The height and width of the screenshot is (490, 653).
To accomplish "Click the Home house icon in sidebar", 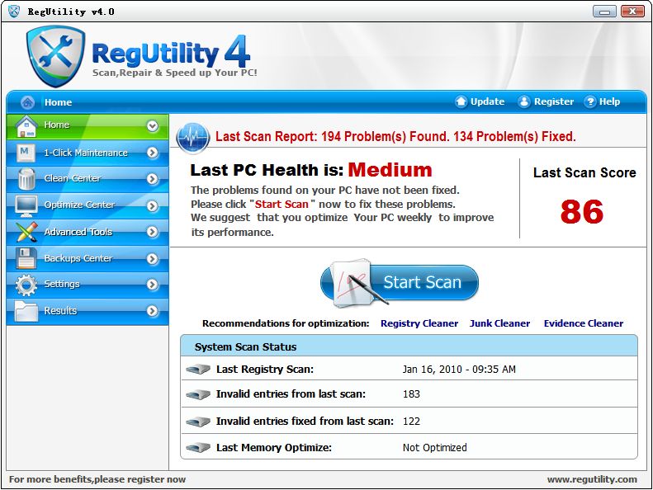I will pos(26,126).
